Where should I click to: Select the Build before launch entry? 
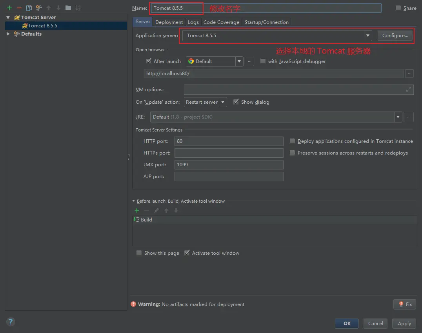click(x=275, y=220)
